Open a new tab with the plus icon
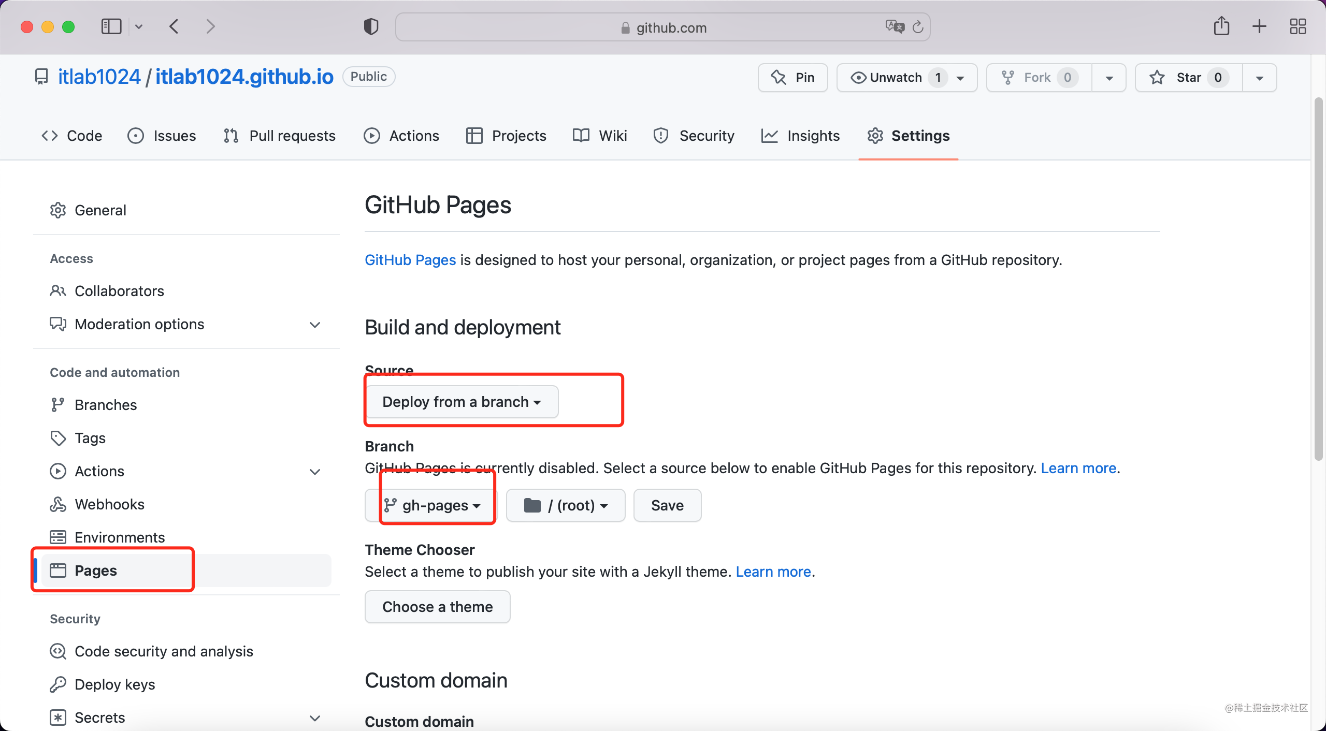1326x731 pixels. pyautogui.click(x=1259, y=26)
